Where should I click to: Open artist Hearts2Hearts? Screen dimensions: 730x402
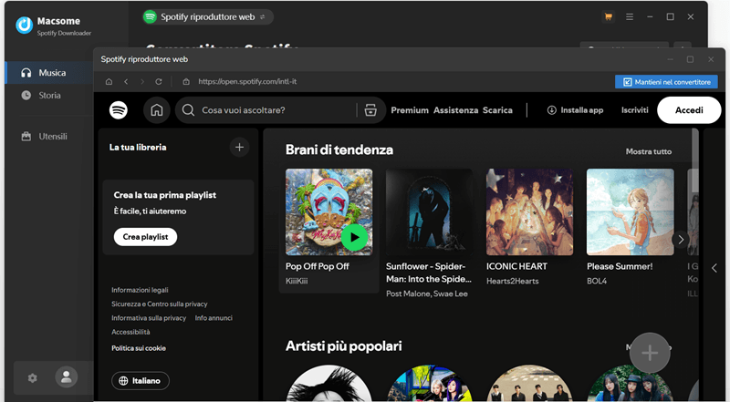513,281
